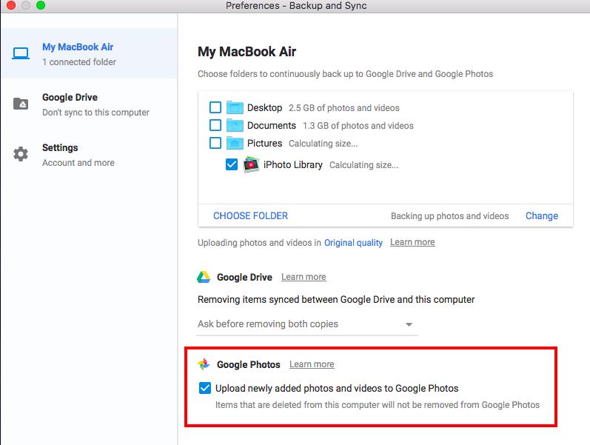Click the Pictures folder name
The height and width of the screenshot is (445, 590).
click(x=264, y=143)
